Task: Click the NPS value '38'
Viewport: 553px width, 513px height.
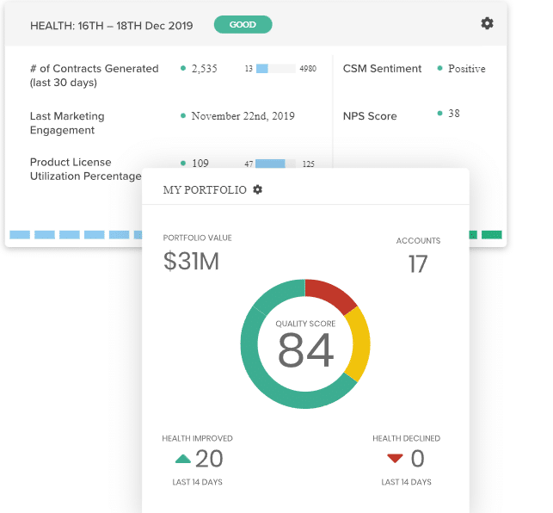Action: click(x=454, y=114)
